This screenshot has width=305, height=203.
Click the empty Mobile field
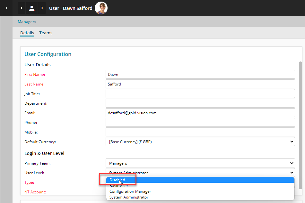tap(200, 132)
